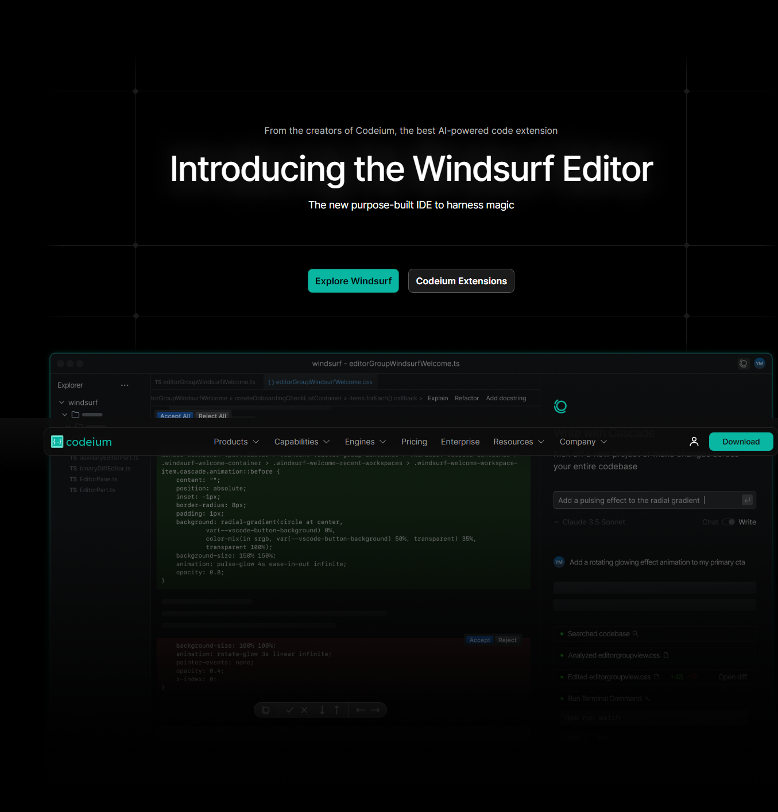
Task: Click the Cascade swirl icon in the title bar
Action: [x=744, y=364]
